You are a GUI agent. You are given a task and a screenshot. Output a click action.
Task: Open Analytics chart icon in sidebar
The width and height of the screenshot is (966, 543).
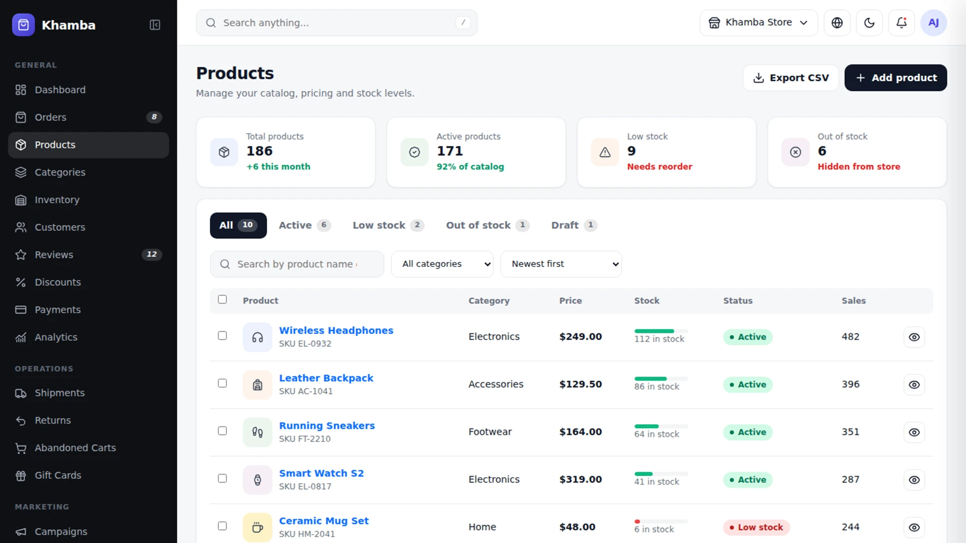[x=21, y=337]
